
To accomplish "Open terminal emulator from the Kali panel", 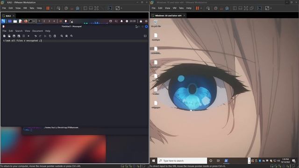I will [30, 21].
